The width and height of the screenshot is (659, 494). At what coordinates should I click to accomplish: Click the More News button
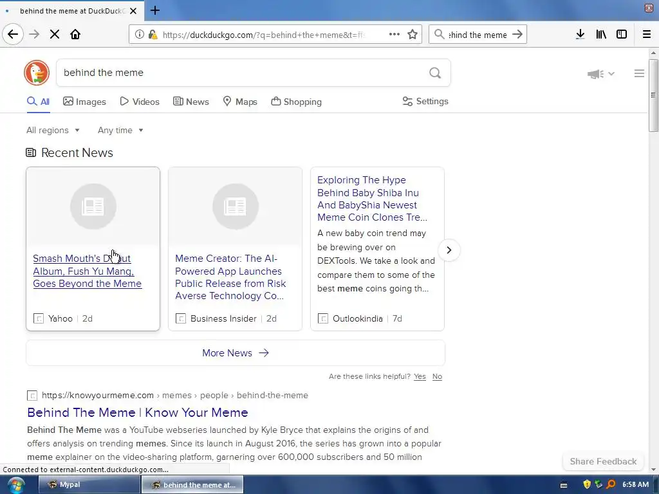point(236,353)
